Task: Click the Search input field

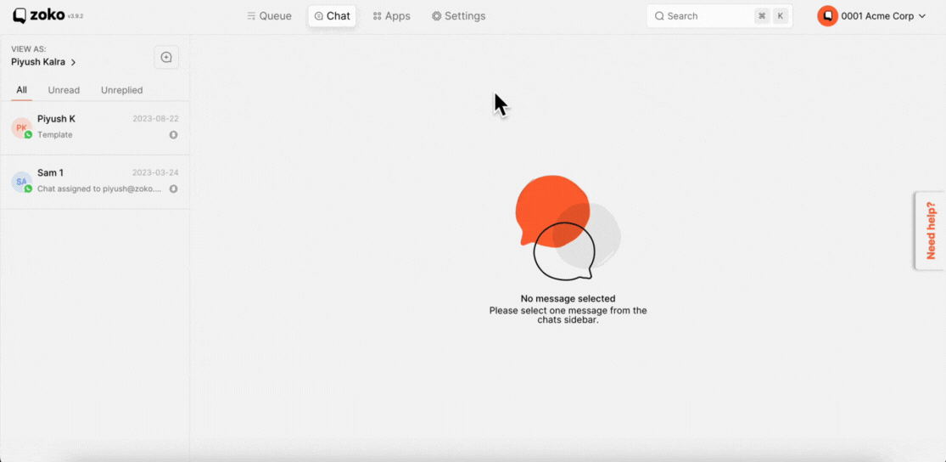Action: click(719, 16)
